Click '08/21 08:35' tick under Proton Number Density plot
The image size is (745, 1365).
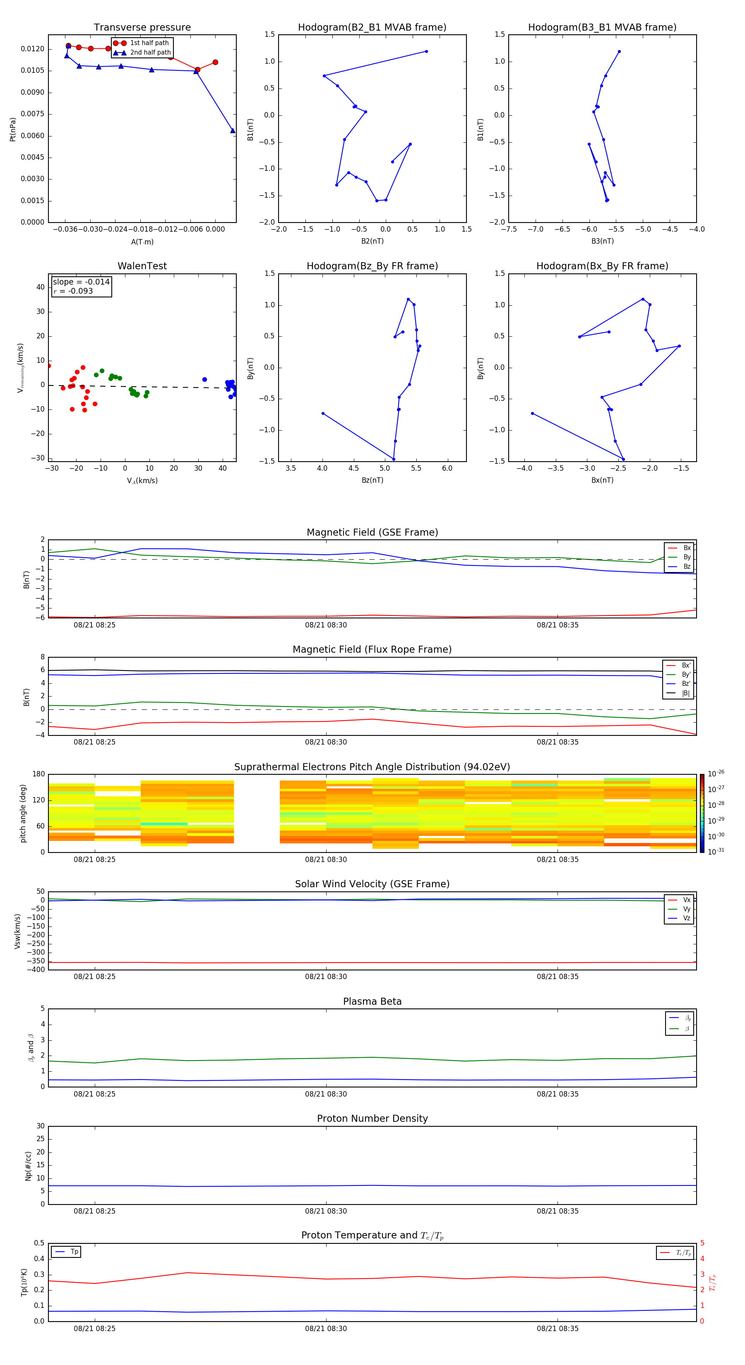[558, 1211]
